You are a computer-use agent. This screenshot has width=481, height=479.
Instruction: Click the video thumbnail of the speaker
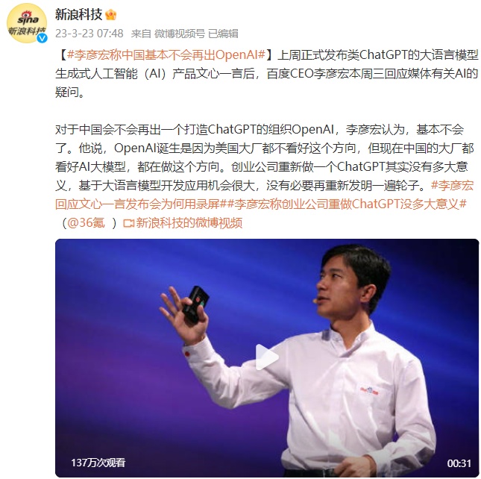(x=267, y=358)
